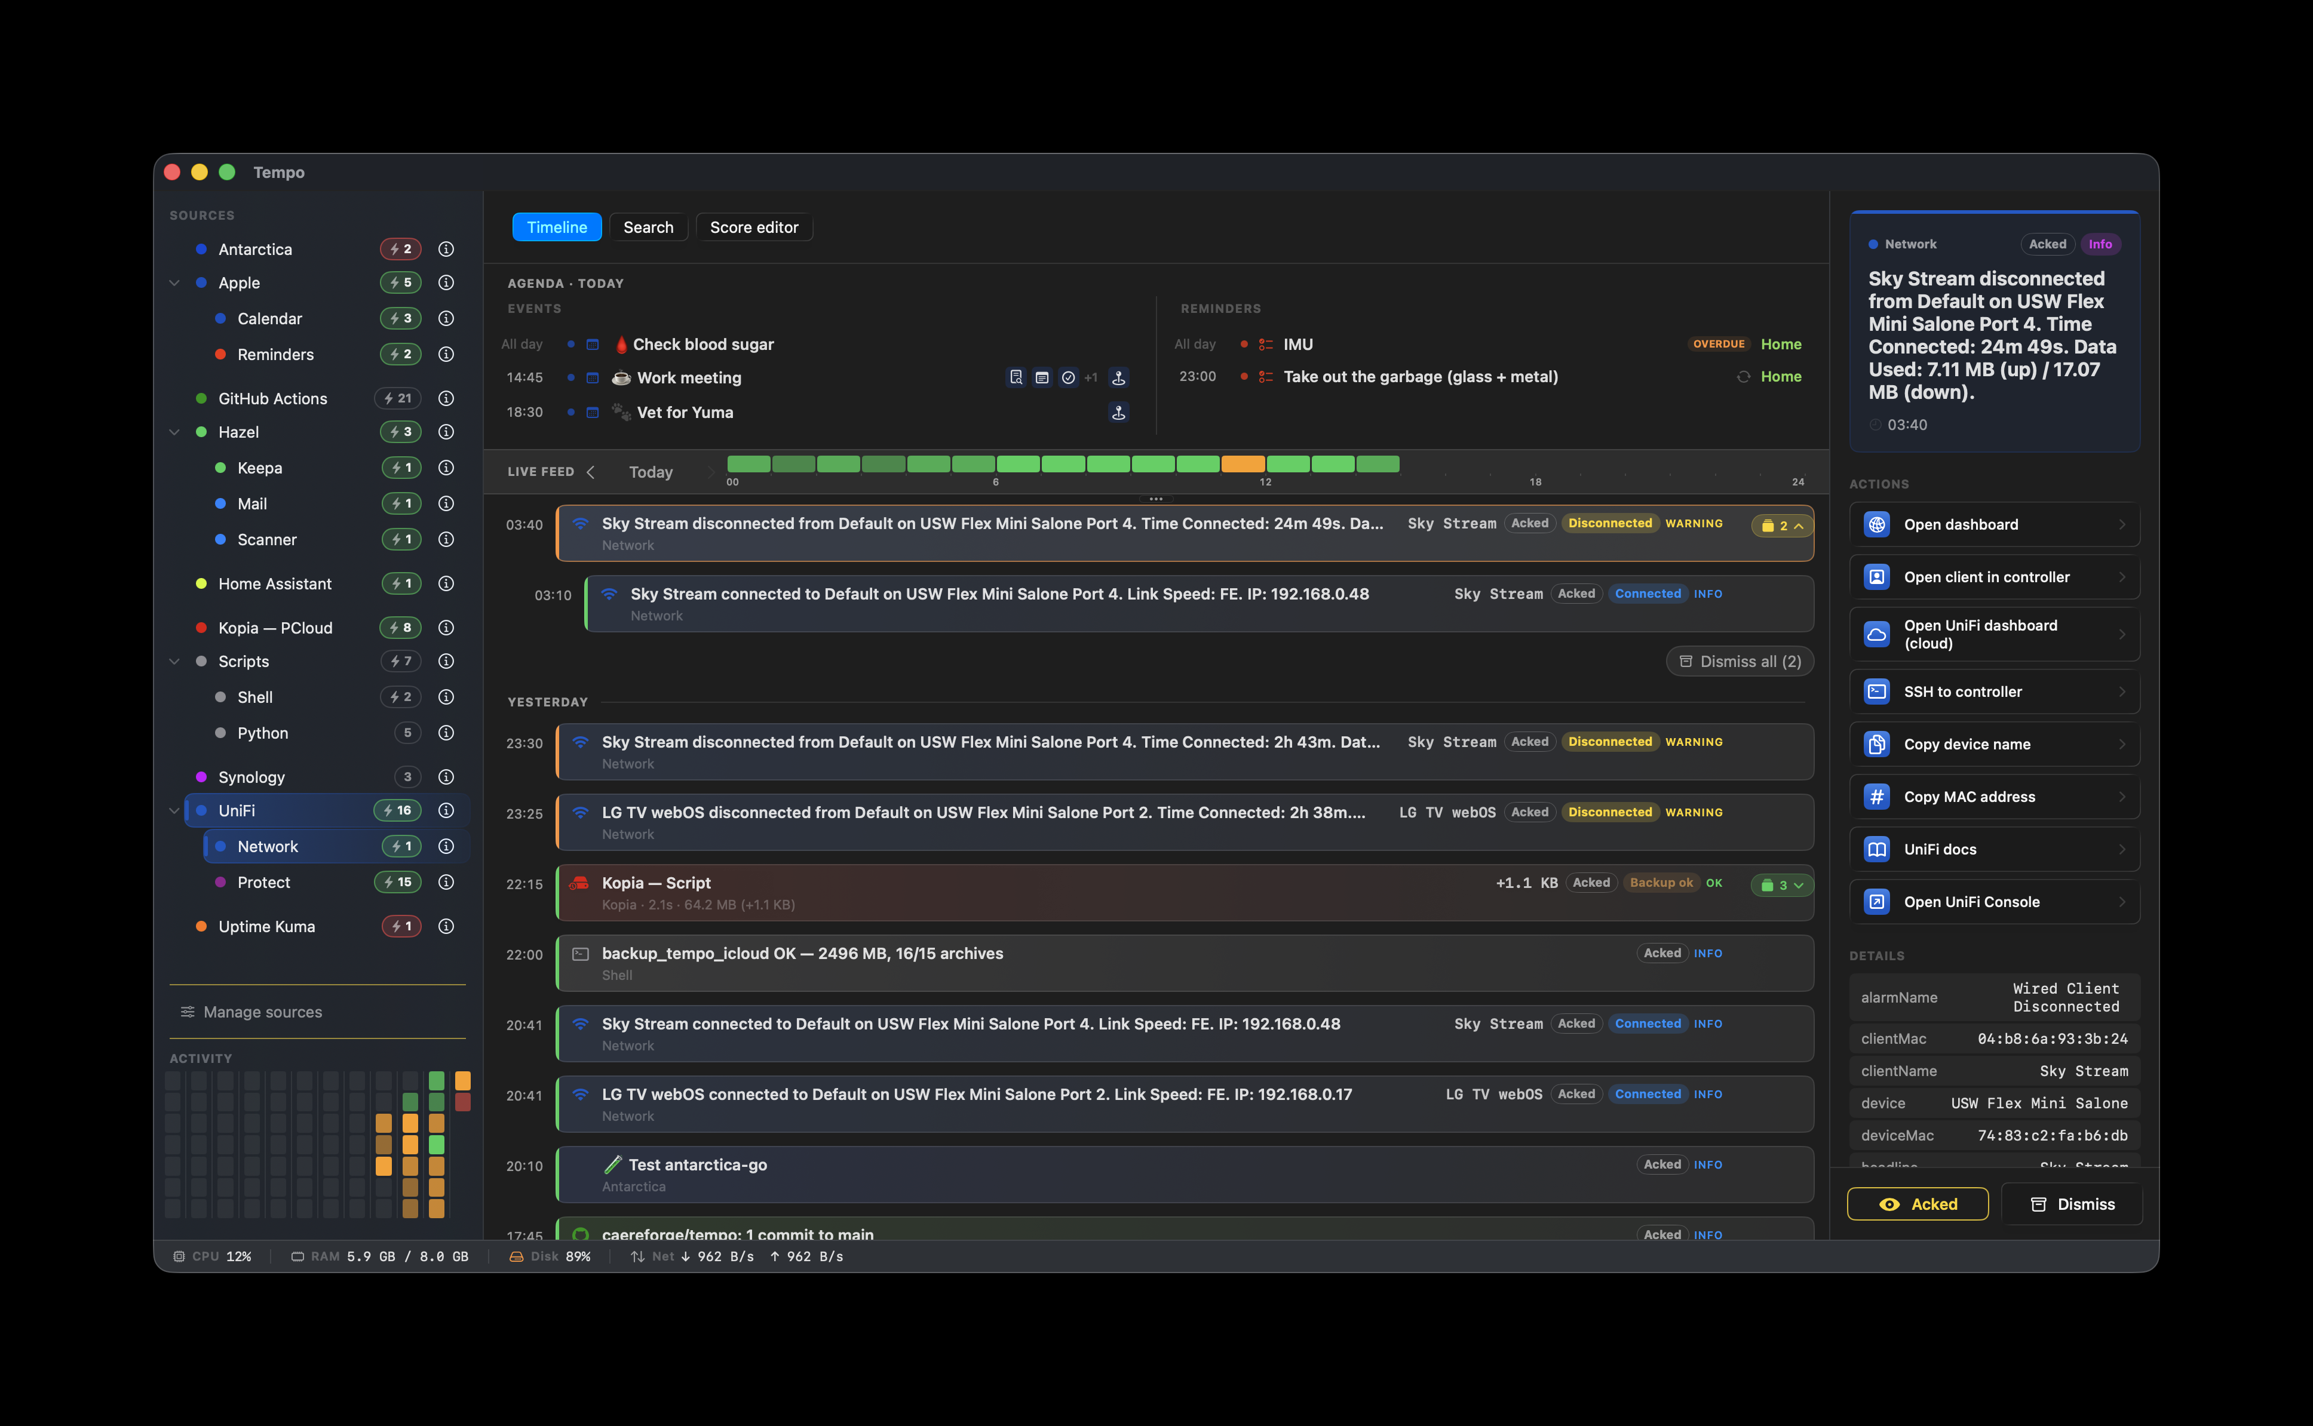This screenshot has height=1426, width=2313.
Task: Collapse the UniFi source group
Action: (x=174, y=810)
